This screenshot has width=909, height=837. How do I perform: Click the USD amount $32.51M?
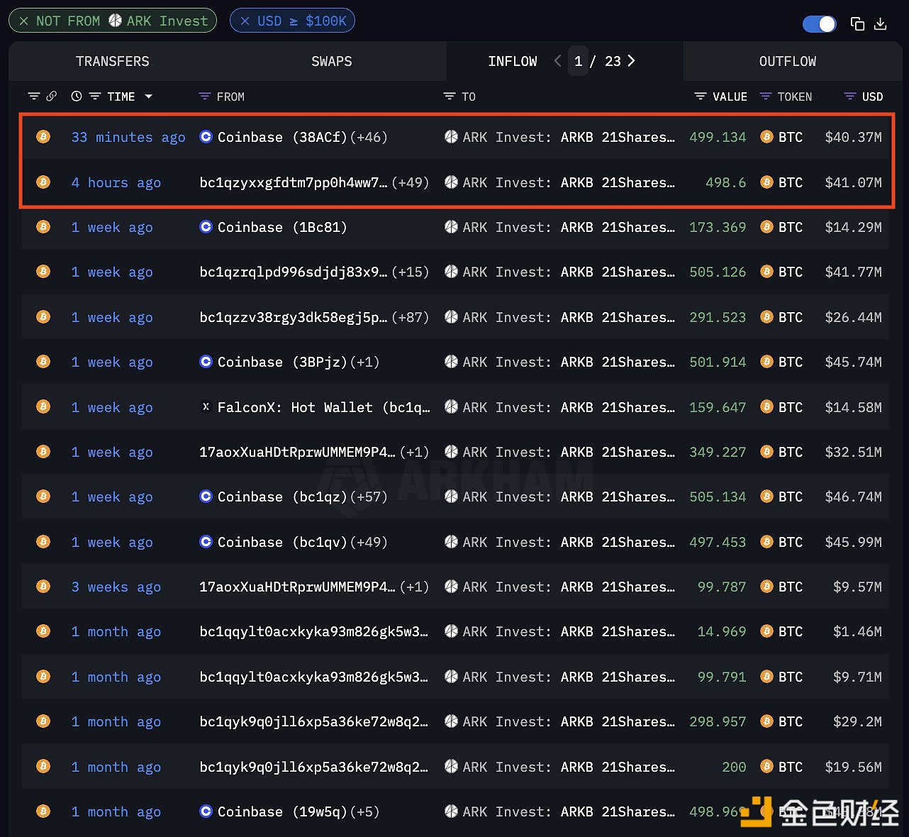[854, 453]
